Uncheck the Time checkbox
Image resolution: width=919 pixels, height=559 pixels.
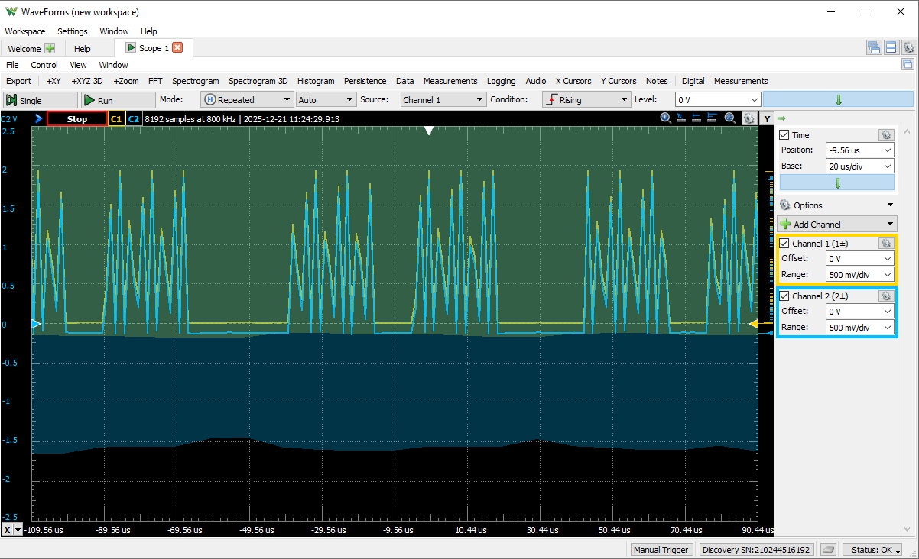[784, 135]
